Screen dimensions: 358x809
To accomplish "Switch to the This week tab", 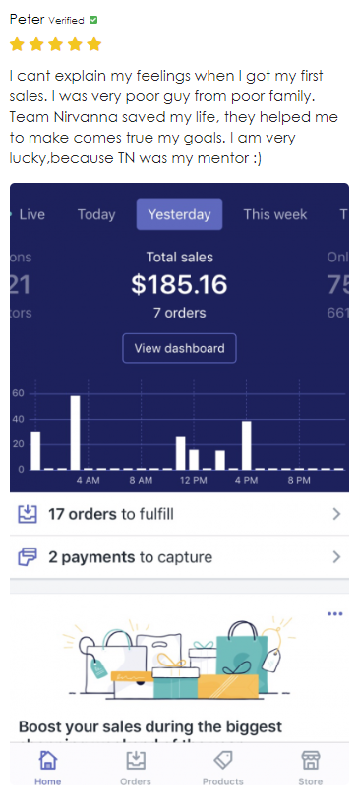I will tap(275, 214).
